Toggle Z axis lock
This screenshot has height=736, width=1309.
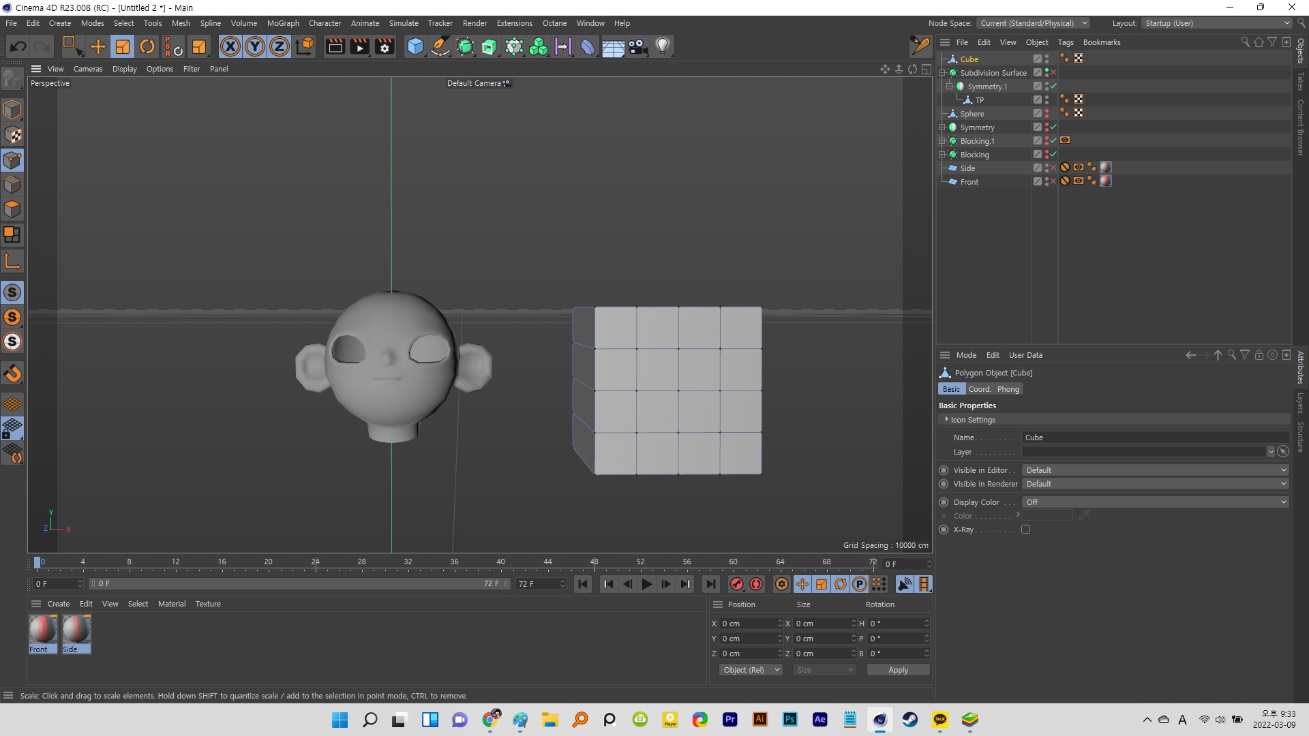pos(280,46)
